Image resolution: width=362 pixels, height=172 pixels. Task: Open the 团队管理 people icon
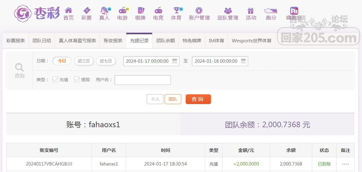tap(228, 11)
